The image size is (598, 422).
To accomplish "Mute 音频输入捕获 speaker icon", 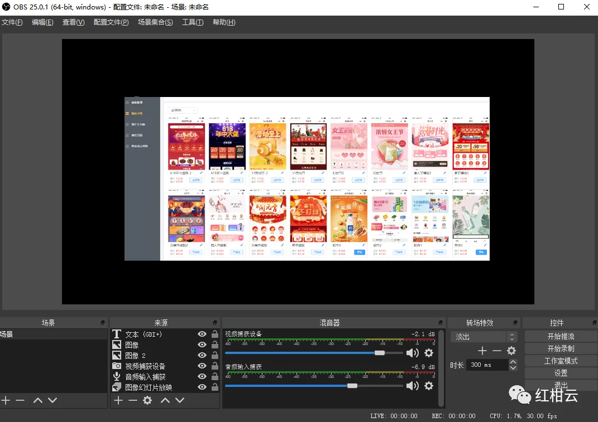I will coord(412,386).
